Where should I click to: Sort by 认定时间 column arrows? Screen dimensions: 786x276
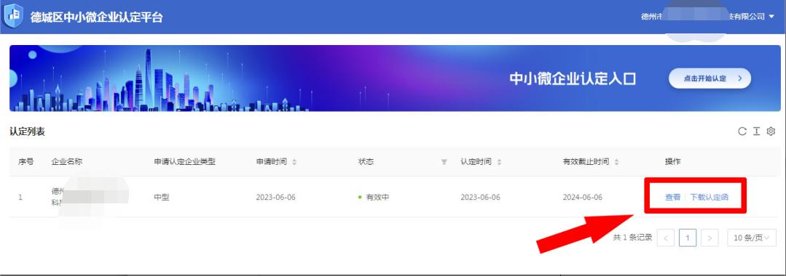pos(499,162)
